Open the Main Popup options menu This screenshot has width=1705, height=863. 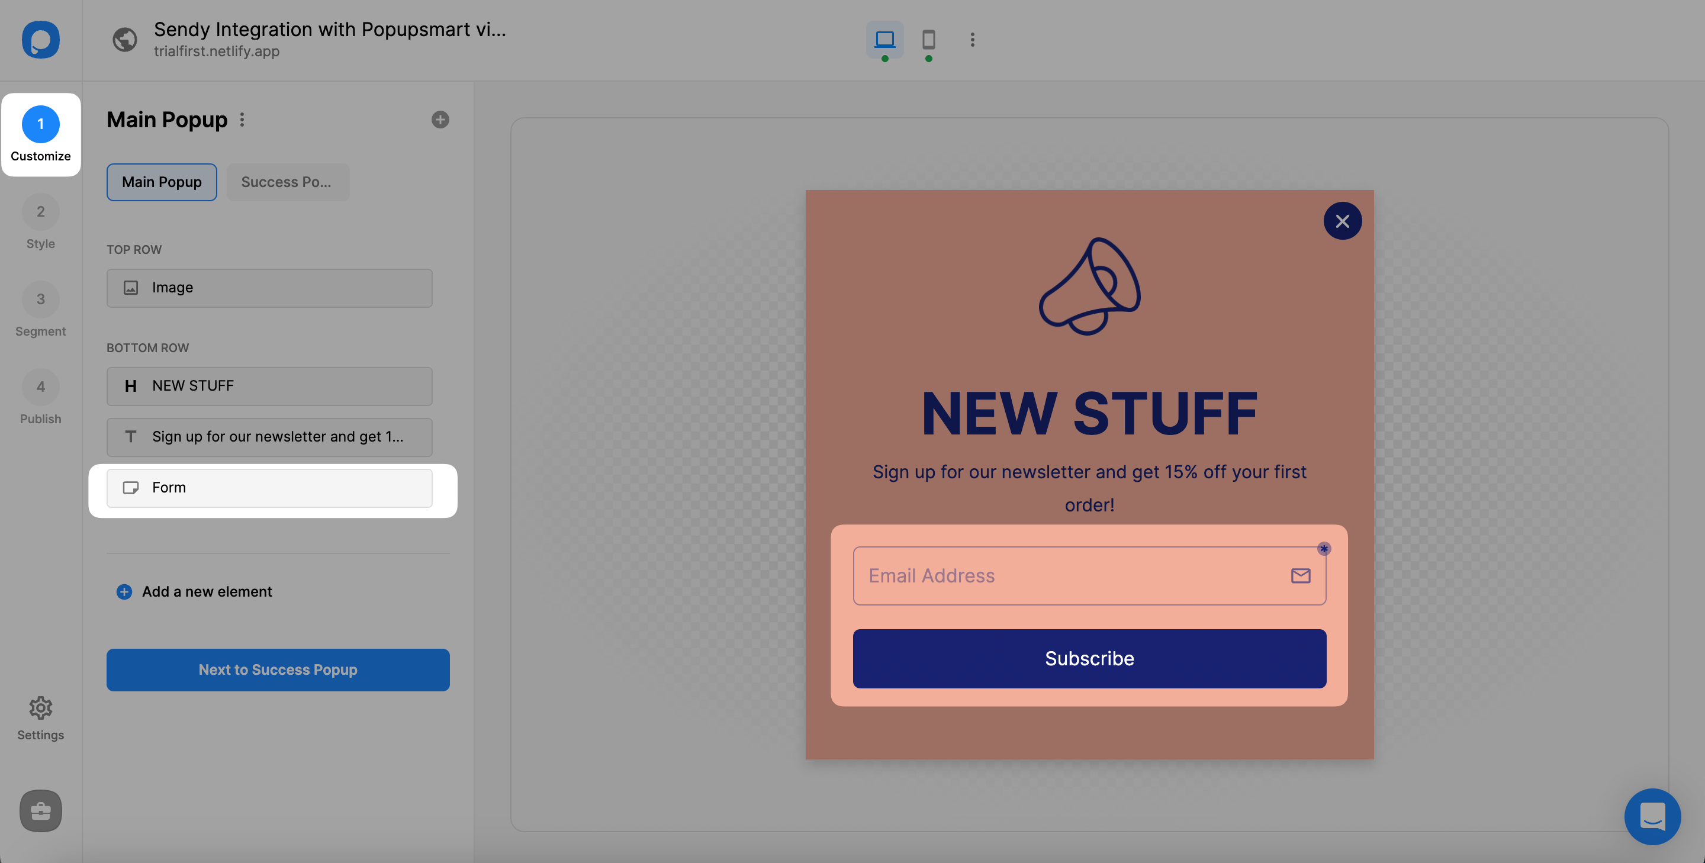coord(242,120)
